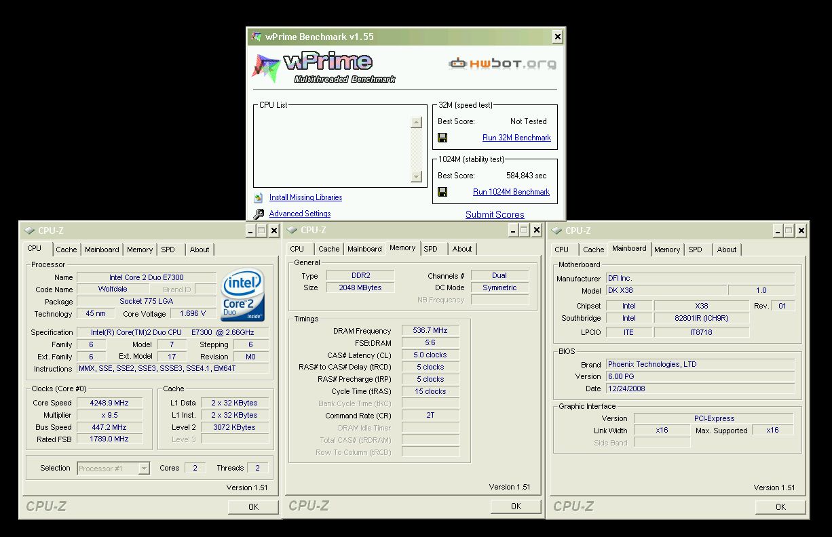Click the Install Missing Libraries icon
This screenshot has height=537, width=832.
tap(259, 197)
